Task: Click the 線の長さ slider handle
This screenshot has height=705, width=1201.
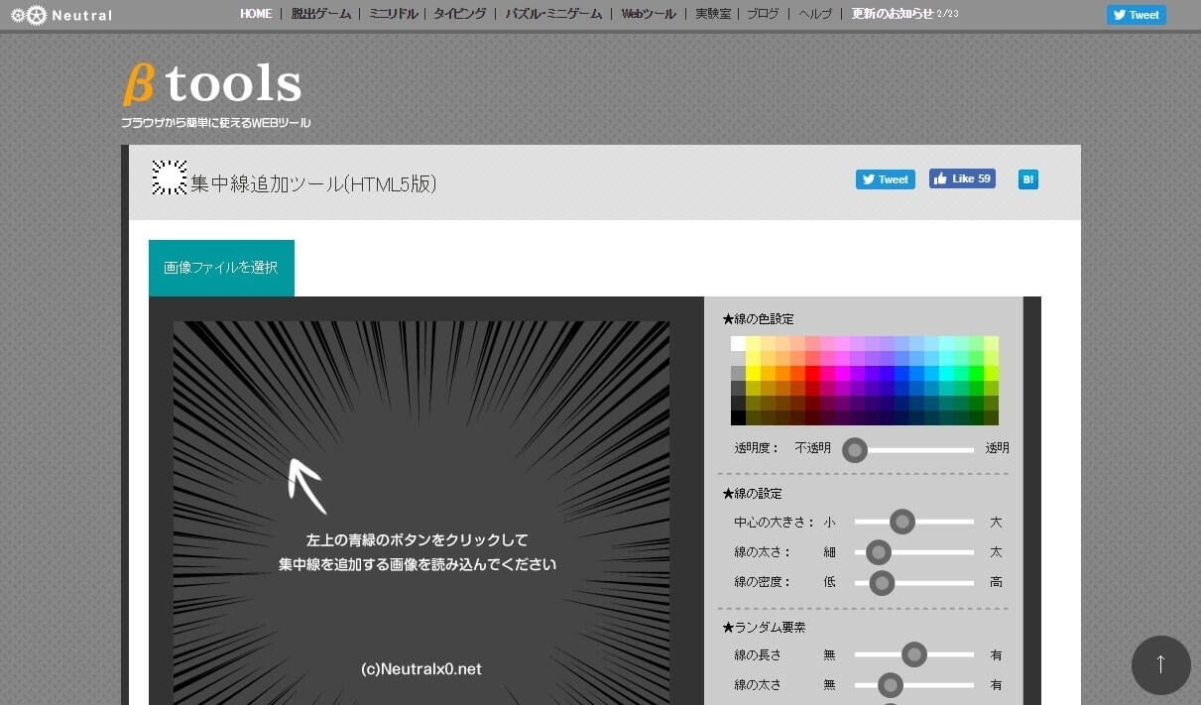Action: [913, 654]
